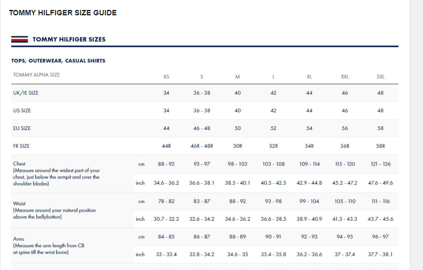Screen dimensions: 423x270
Task: Click EU size value 50
Action: [237, 128]
